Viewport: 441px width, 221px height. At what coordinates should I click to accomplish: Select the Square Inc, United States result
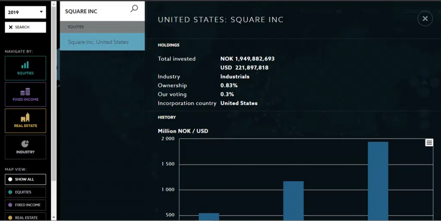(x=102, y=42)
